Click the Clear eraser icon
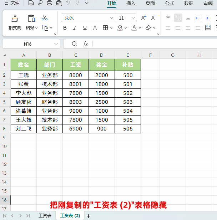The image size is (217, 220). click(148, 28)
